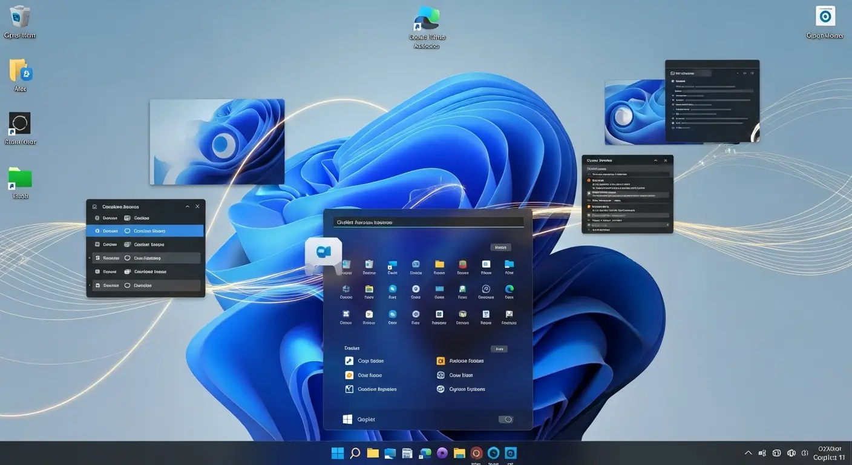Click the small pill button above the Start menu's app grid
852x465 pixels.
pos(500,247)
